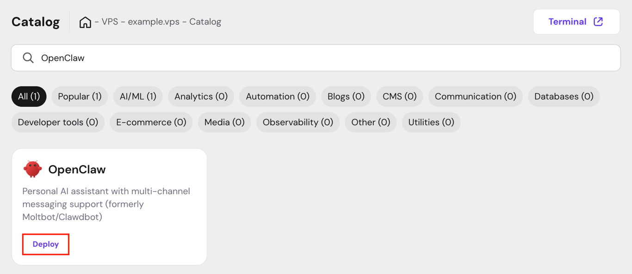Select Developer tools filter
Image resolution: width=632 pixels, height=274 pixels.
click(x=58, y=122)
